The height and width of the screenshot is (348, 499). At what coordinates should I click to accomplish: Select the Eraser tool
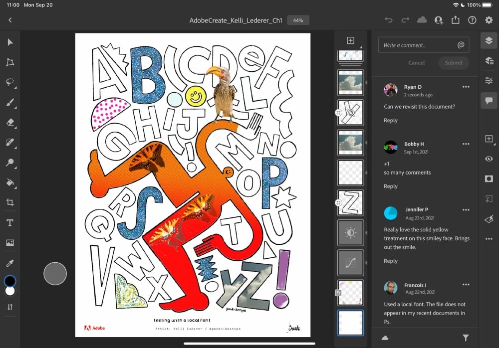tap(9, 122)
